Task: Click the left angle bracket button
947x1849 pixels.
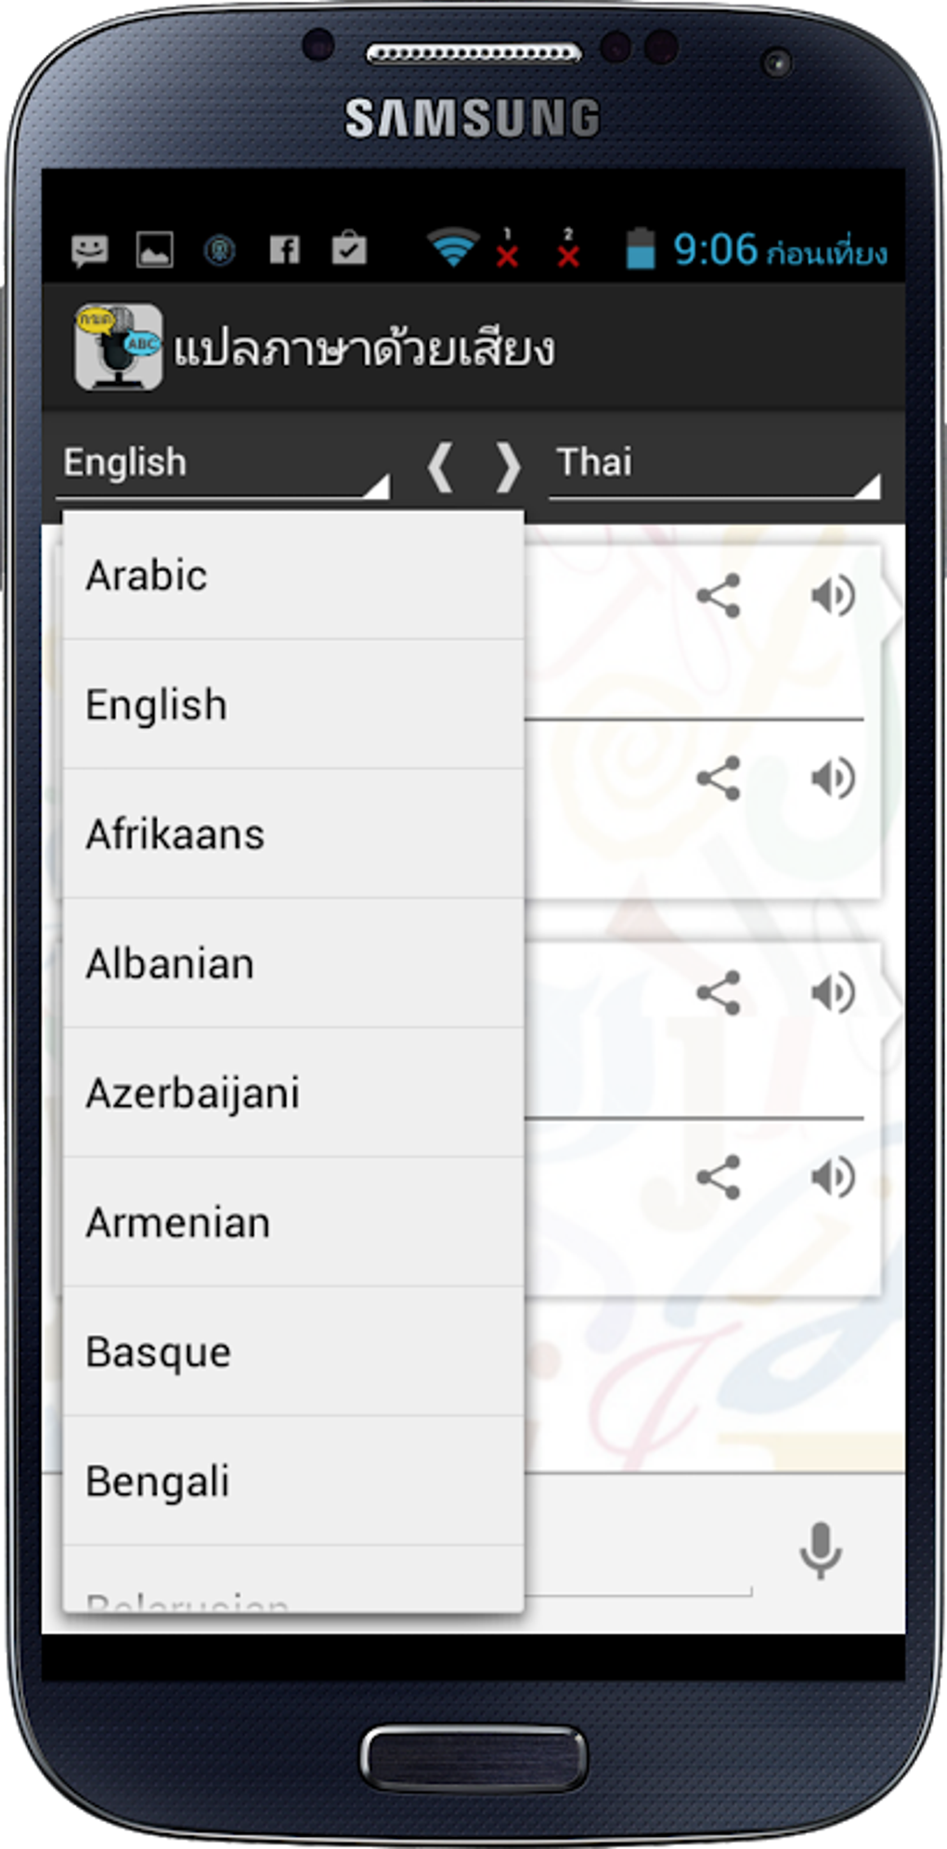Action: point(440,466)
